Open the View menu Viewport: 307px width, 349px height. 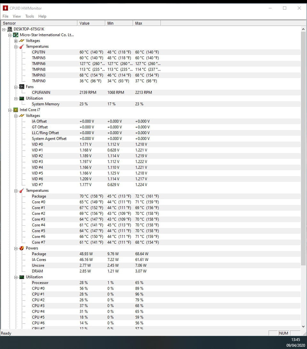click(17, 16)
